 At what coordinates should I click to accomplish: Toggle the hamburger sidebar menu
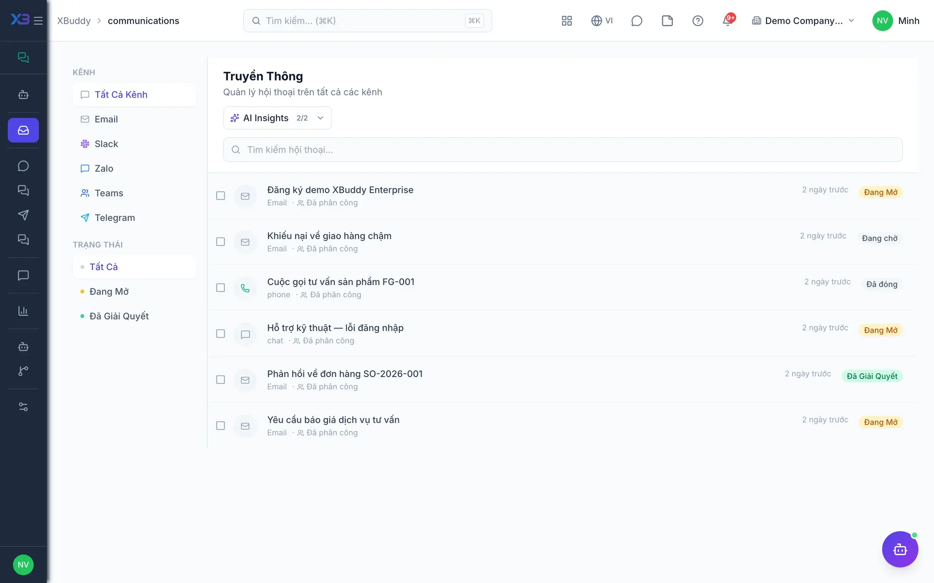click(38, 21)
